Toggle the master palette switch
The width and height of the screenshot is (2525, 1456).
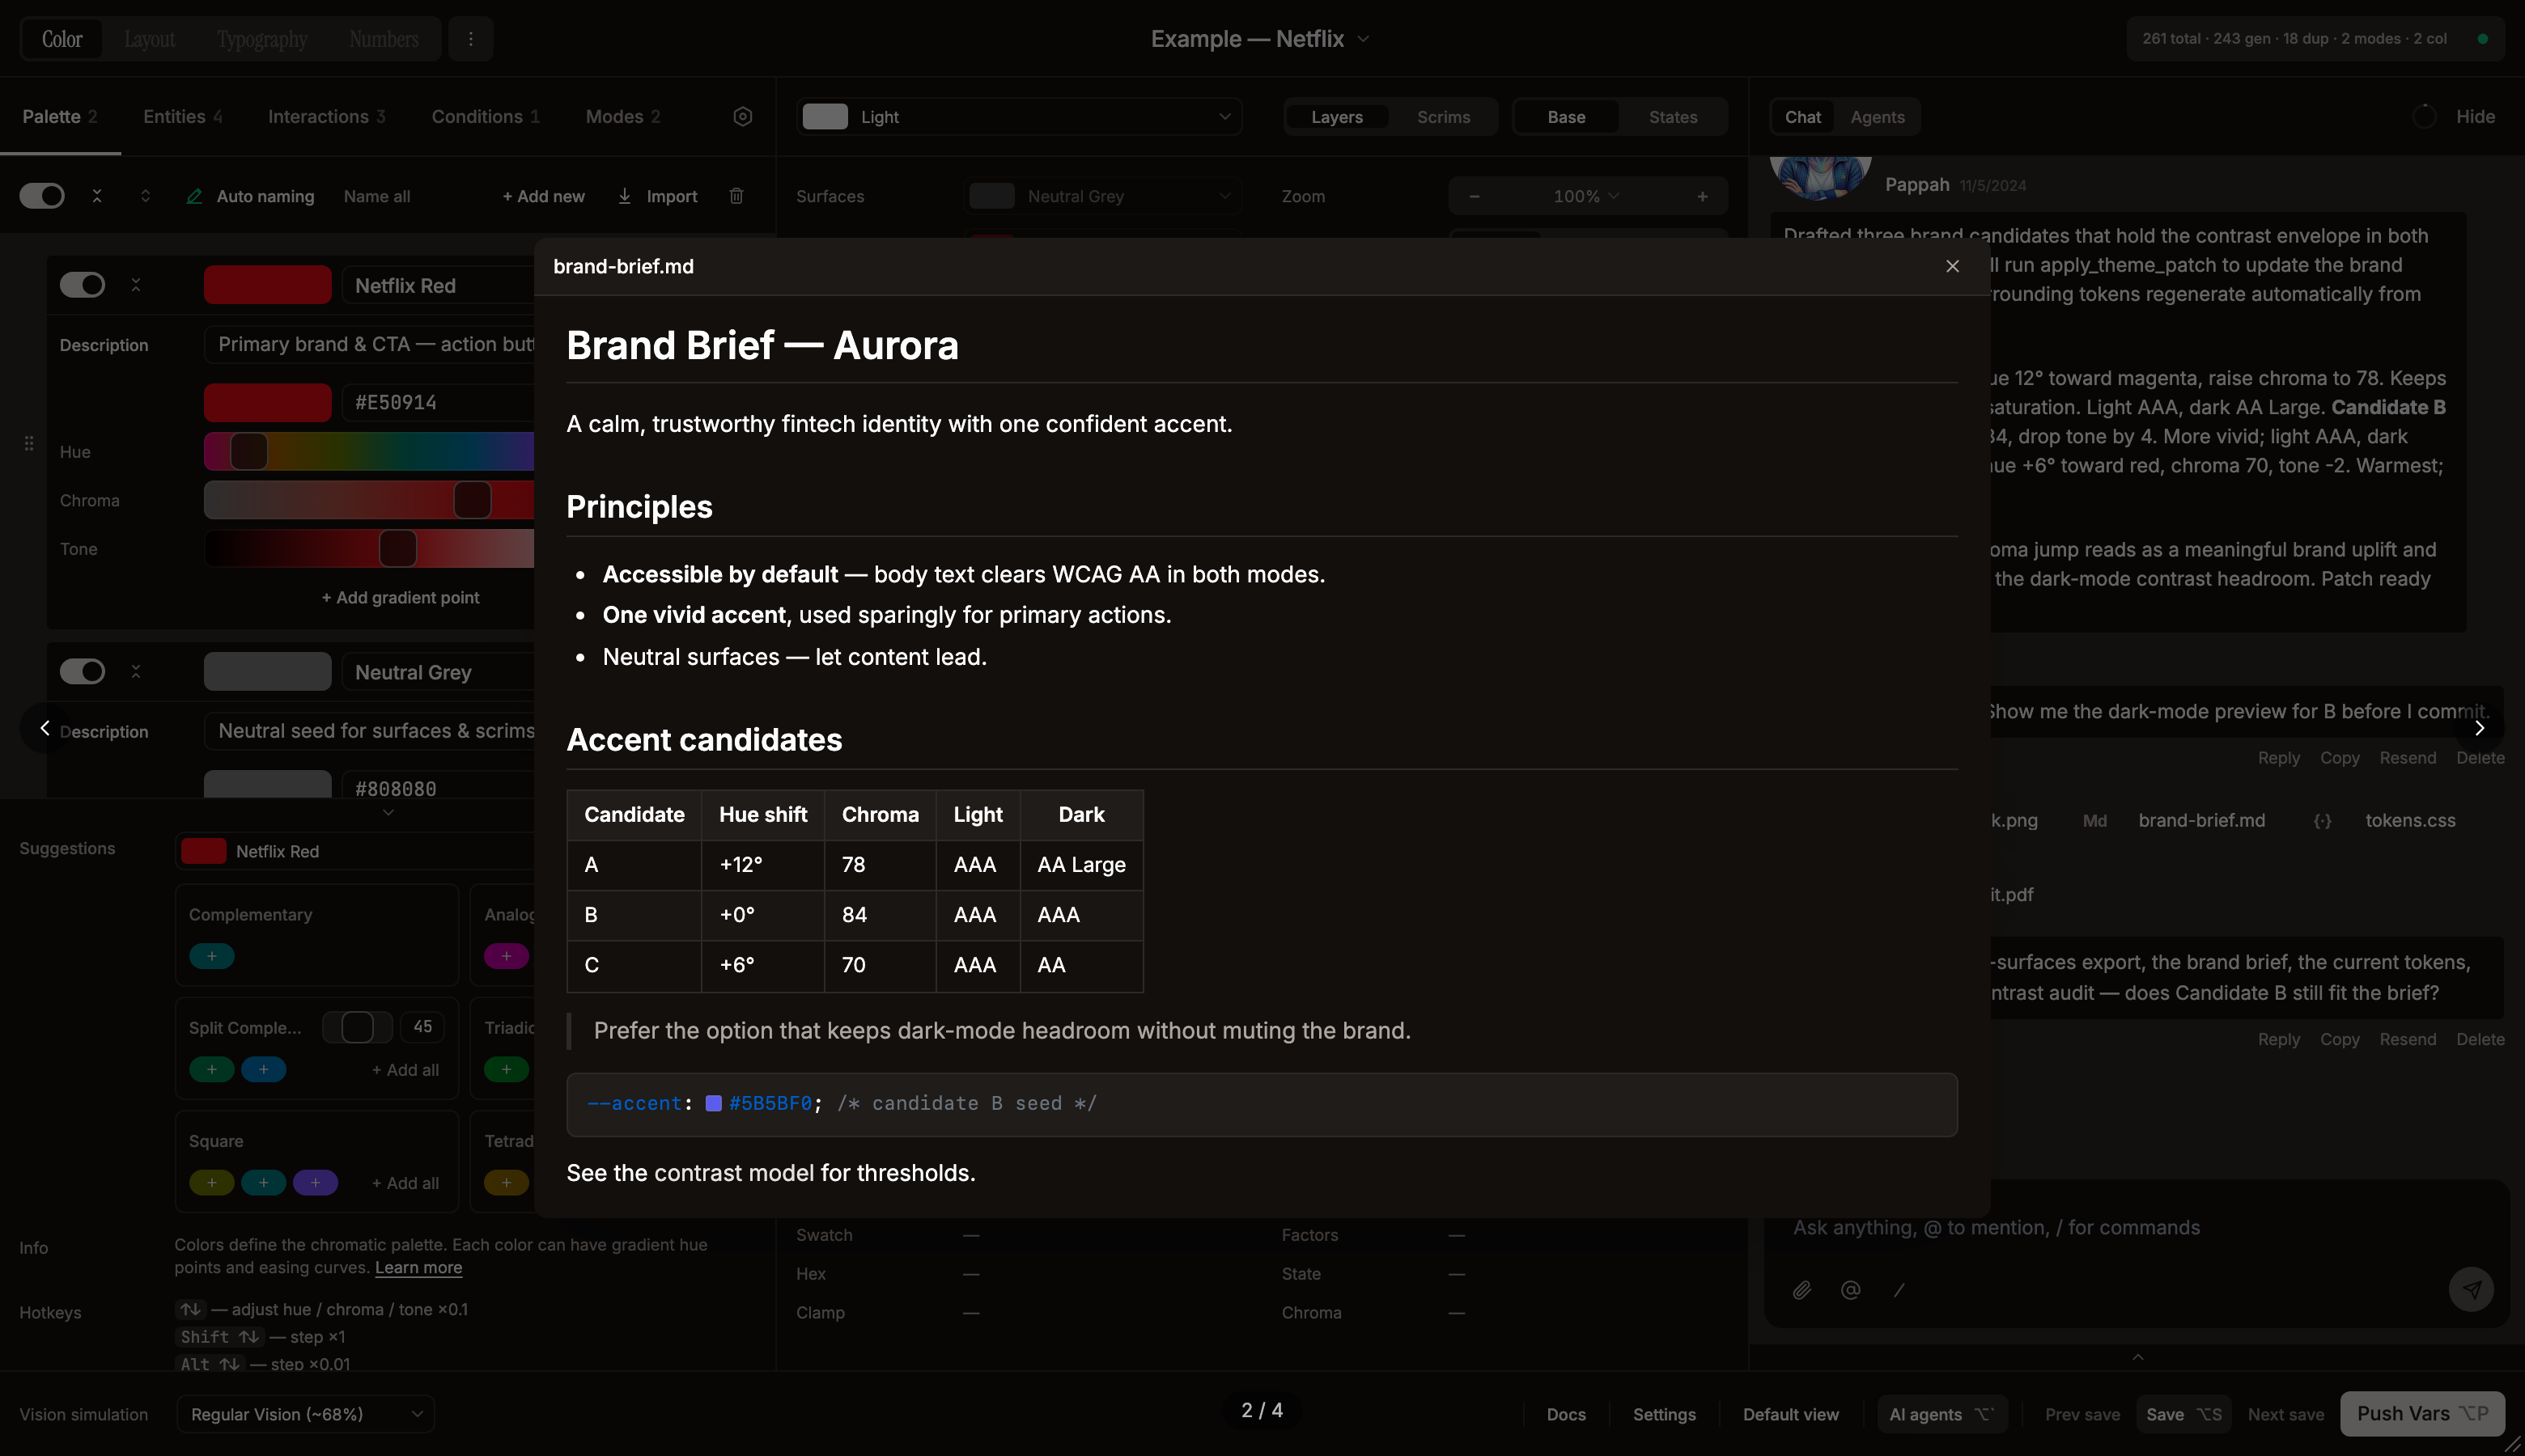coord(42,196)
